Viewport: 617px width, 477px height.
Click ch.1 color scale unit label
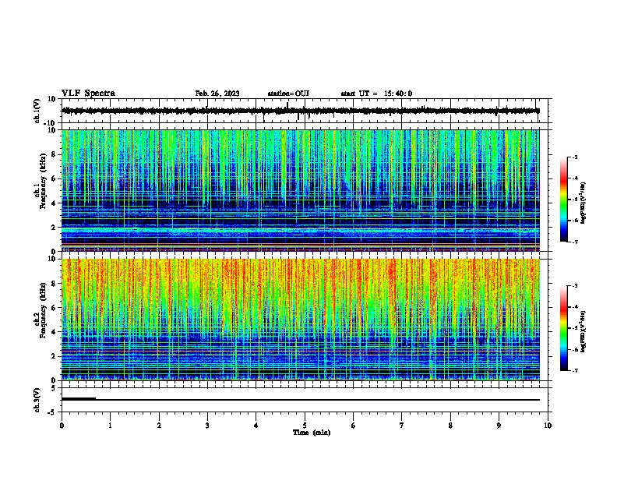pos(584,203)
